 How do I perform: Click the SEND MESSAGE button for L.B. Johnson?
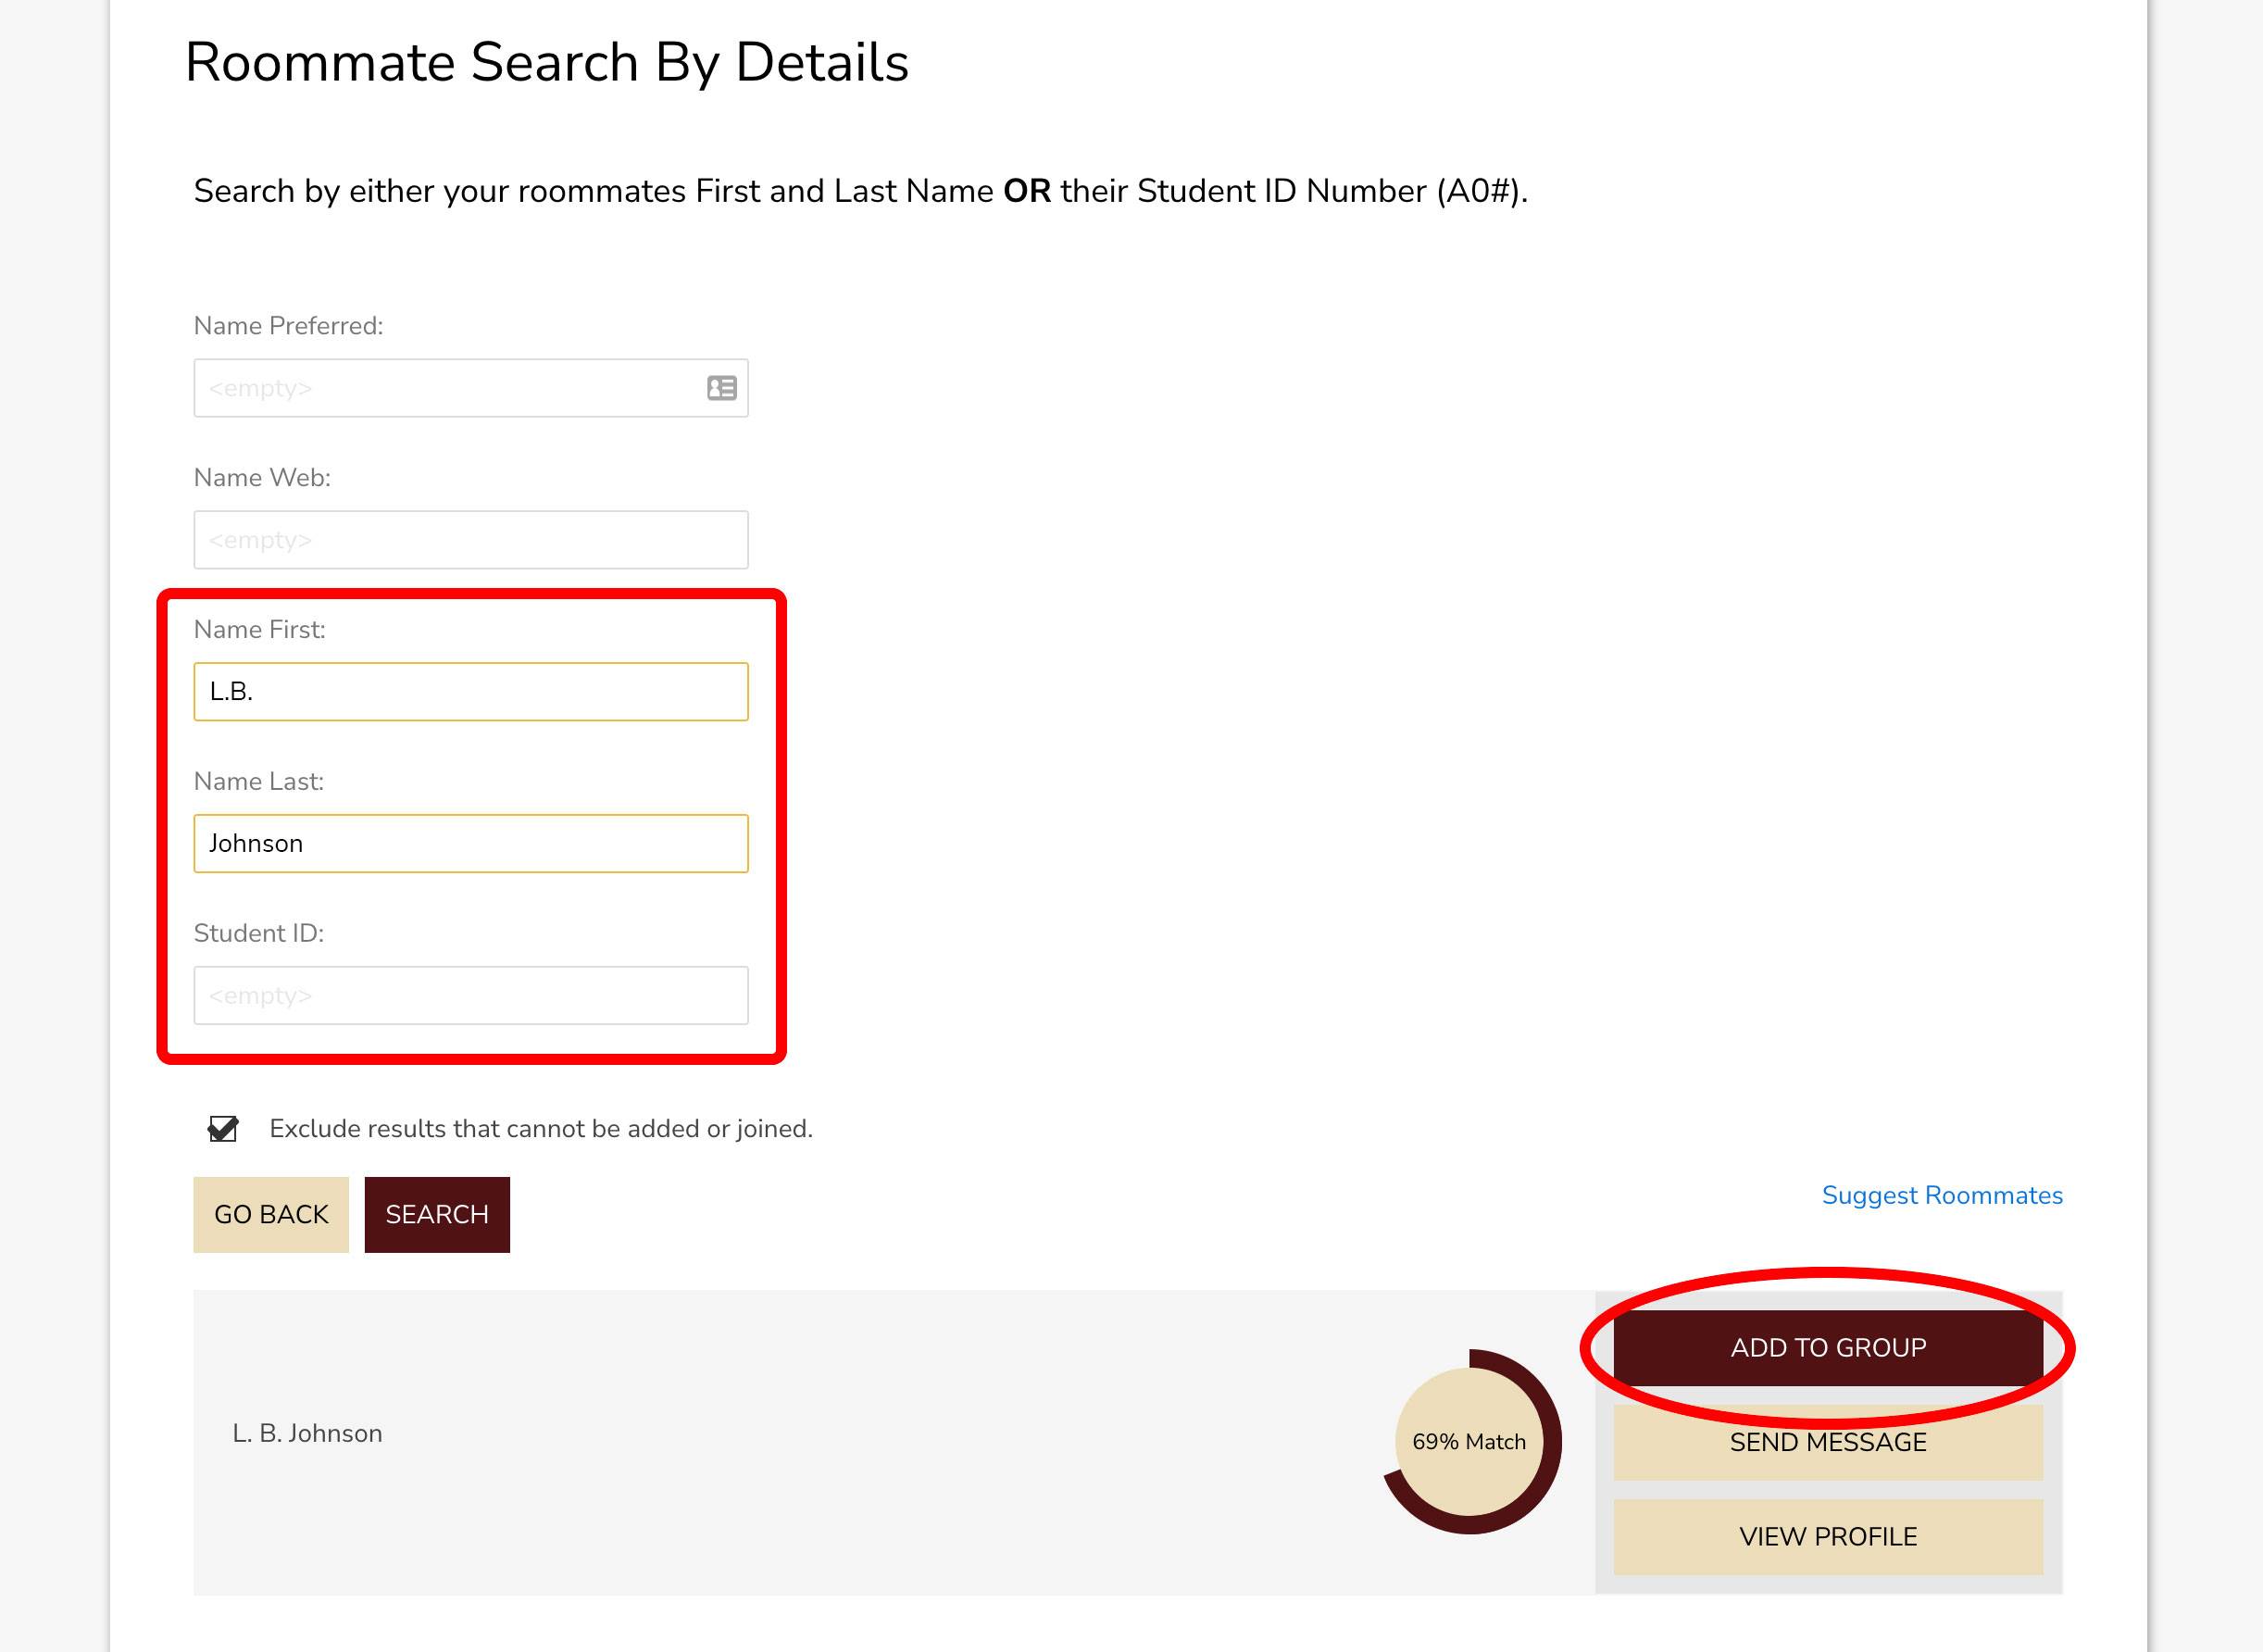pos(1829,1441)
